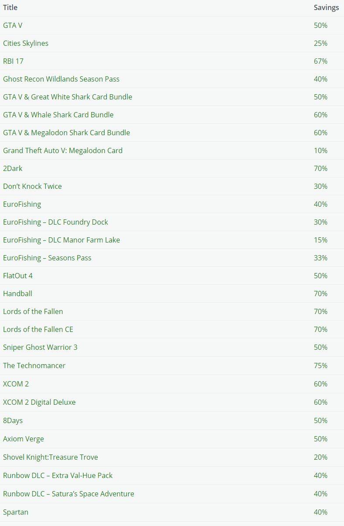Open Ghost Recon Wildlands Season Pass link
The image size is (344, 526).
point(61,79)
